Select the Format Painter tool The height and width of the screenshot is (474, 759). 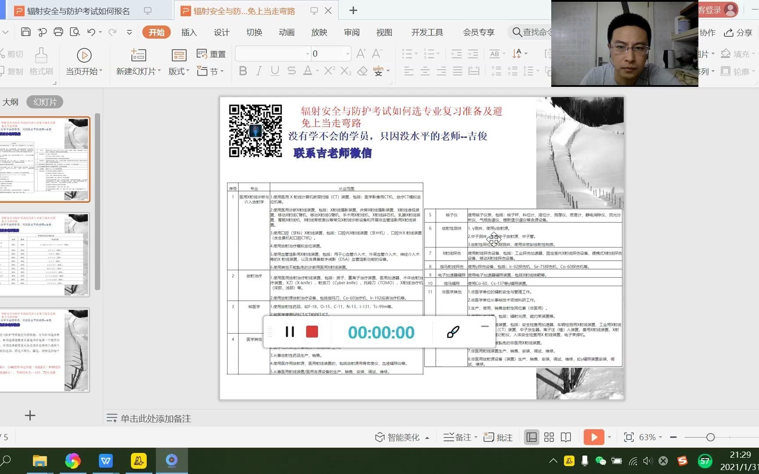(x=41, y=61)
